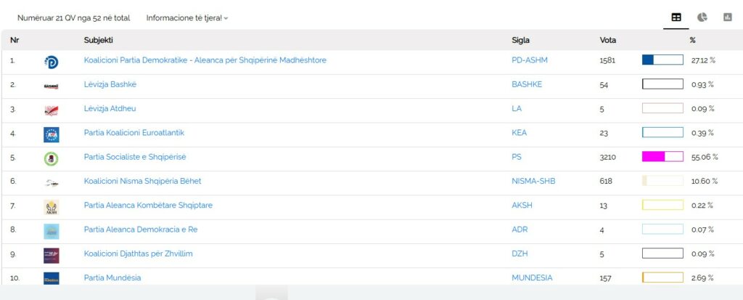Screen dimensions: 743x300
Task: Click the PD-ASHM coalition logo
Action: (51, 62)
